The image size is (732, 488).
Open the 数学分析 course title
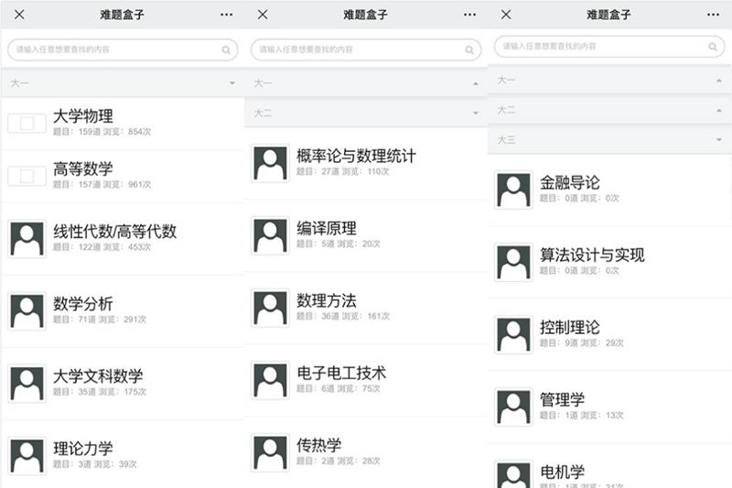[x=83, y=304]
